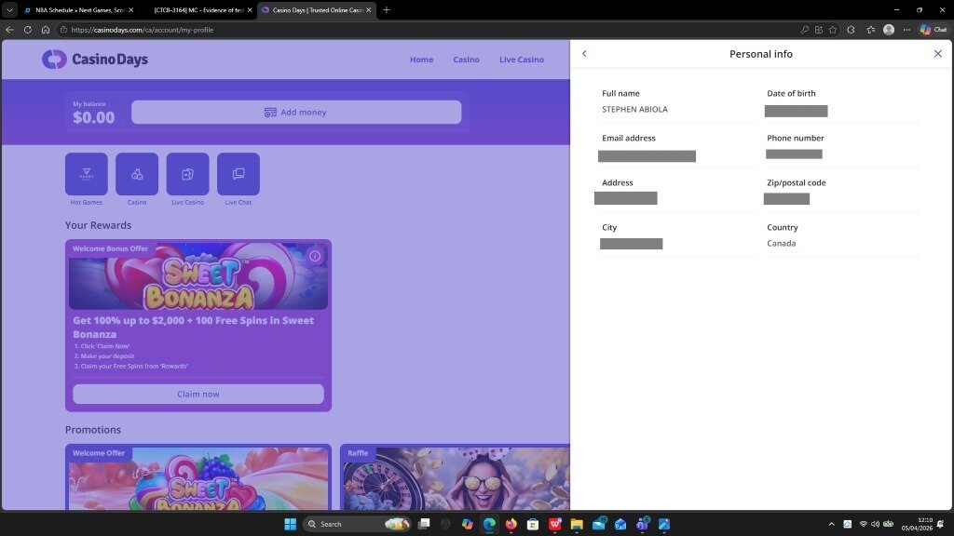This screenshot has width=954, height=536.
Task: Go to the browser home page
Action: (x=46, y=29)
